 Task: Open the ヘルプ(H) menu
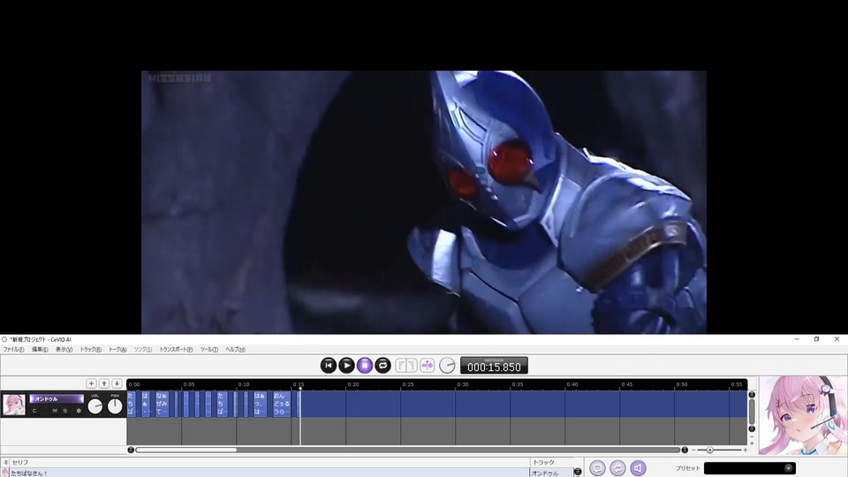235,350
